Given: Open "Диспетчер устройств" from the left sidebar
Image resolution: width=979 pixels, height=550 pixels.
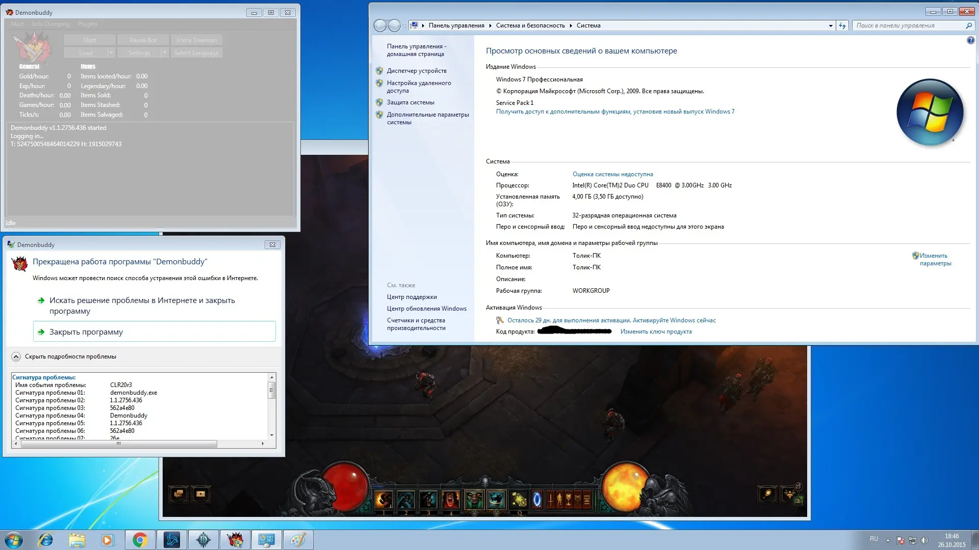Looking at the screenshot, I should pyautogui.click(x=416, y=71).
